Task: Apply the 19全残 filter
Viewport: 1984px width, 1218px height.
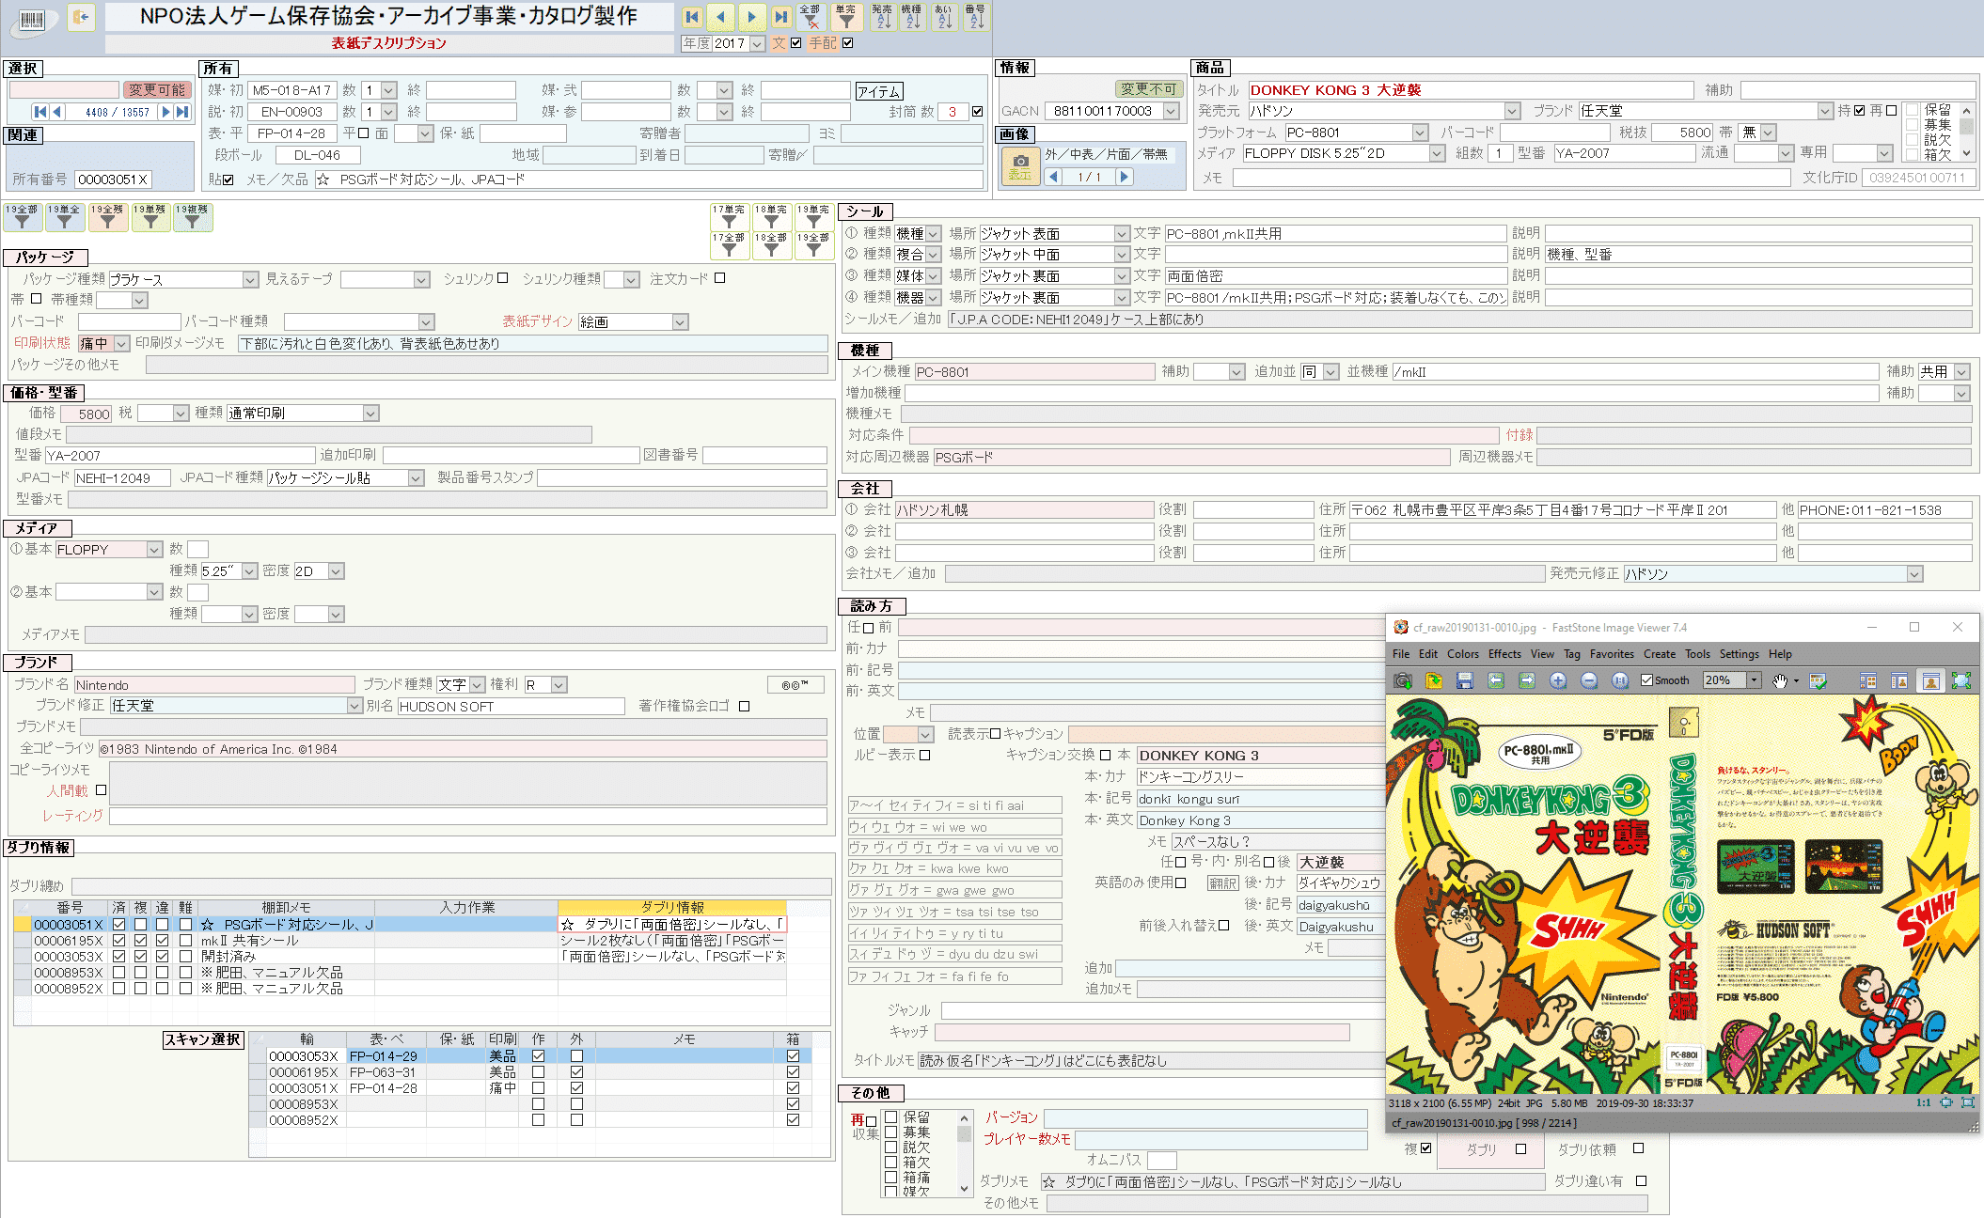Action: point(108,217)
